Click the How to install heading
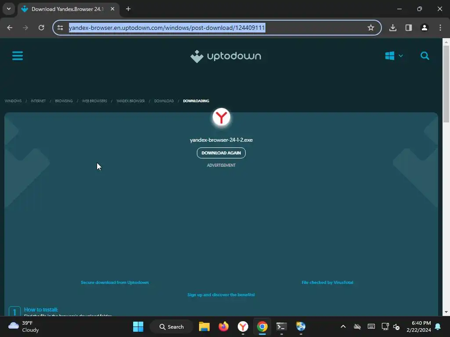The height and width of the screenshot is (337, 450). tap(41, 309)
